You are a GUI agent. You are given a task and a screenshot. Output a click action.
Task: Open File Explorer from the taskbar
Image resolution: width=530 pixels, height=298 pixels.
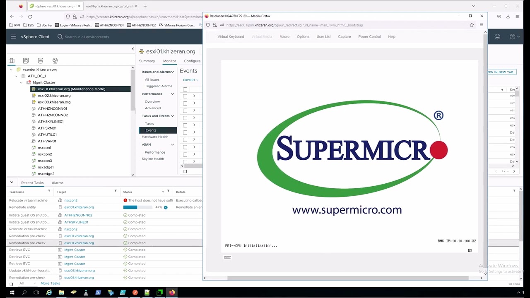tap(61, 293)
